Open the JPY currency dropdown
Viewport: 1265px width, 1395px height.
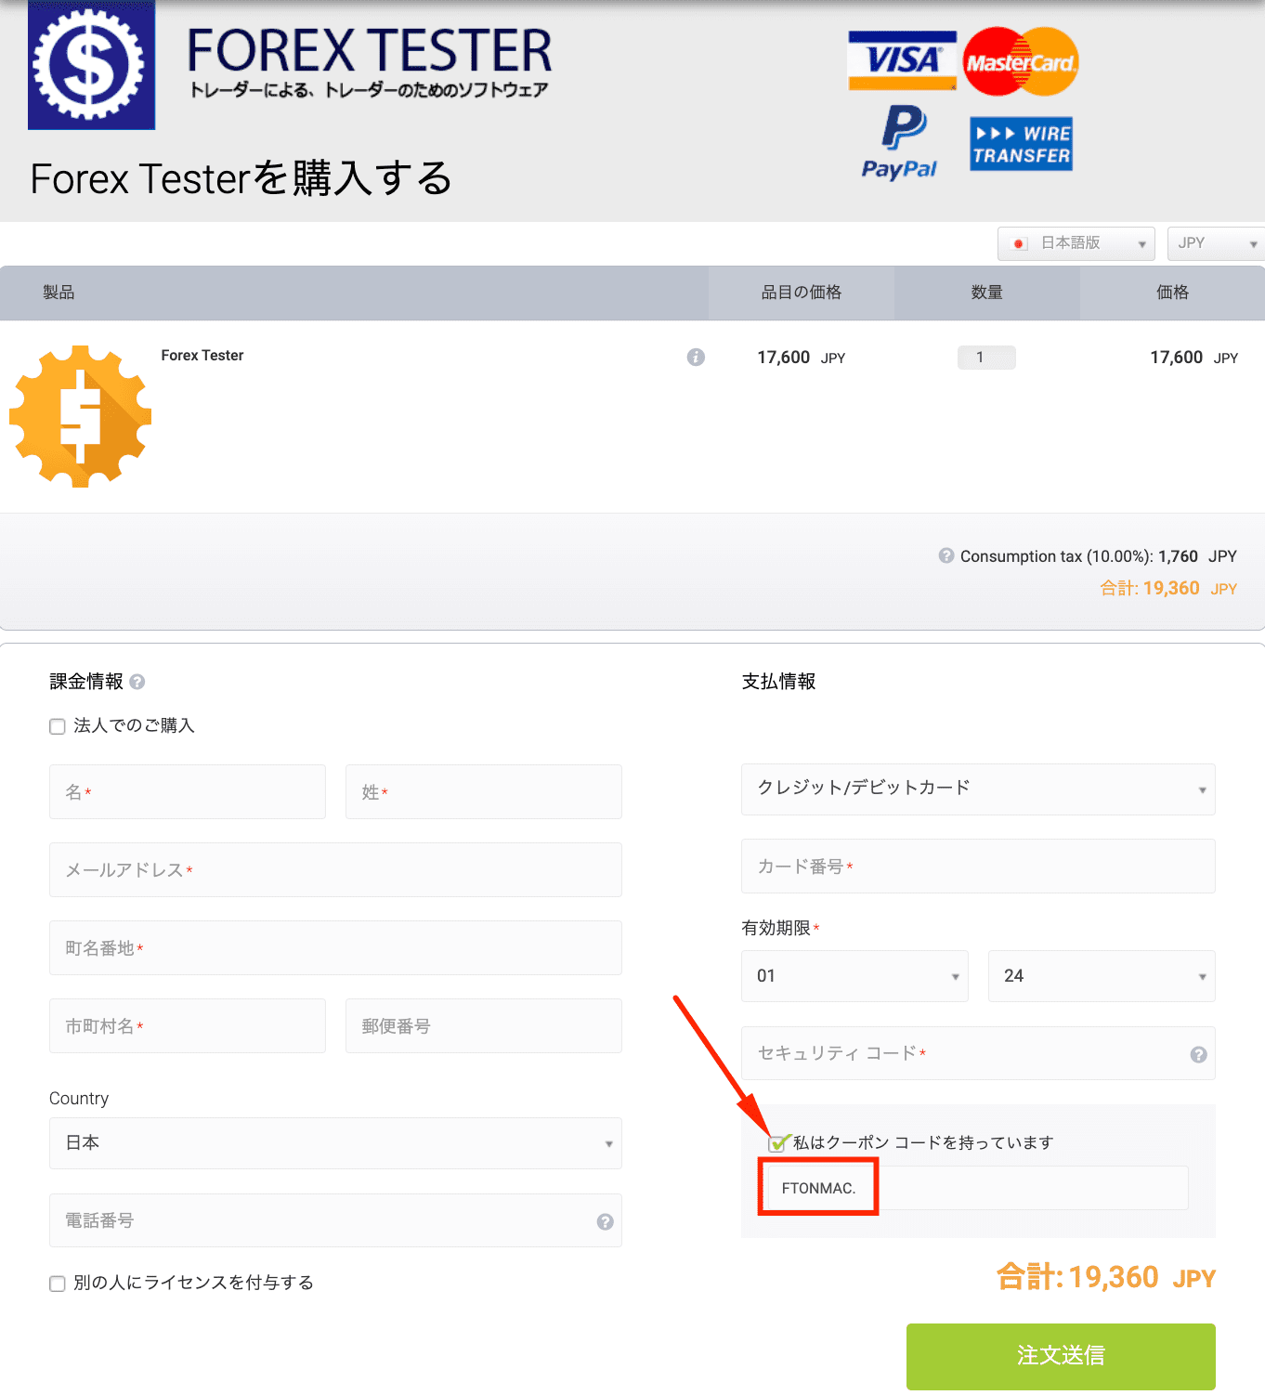[1217, 243]
